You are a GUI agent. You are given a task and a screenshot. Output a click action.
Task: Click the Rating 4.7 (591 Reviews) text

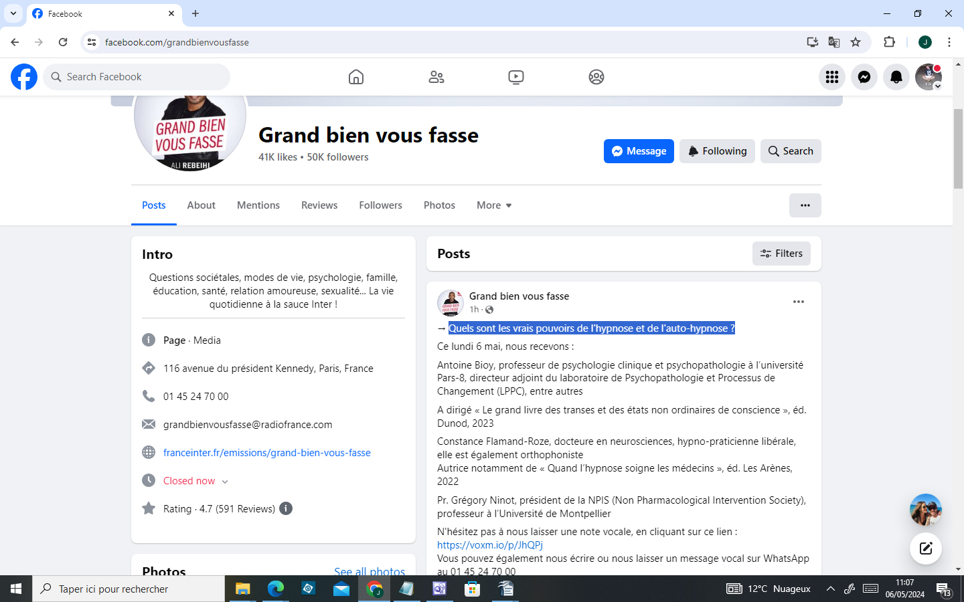point(219,509)
